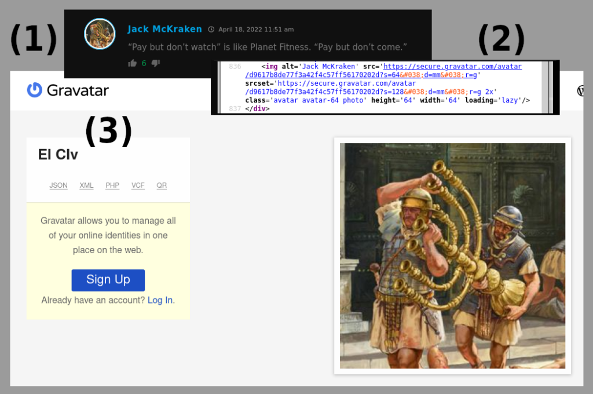Show the QR code link
The height and width of the screenshot is (394, 593).
pyautogui.click(x=162, y=185)
